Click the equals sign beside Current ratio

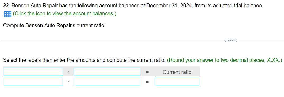pos(147,72)
